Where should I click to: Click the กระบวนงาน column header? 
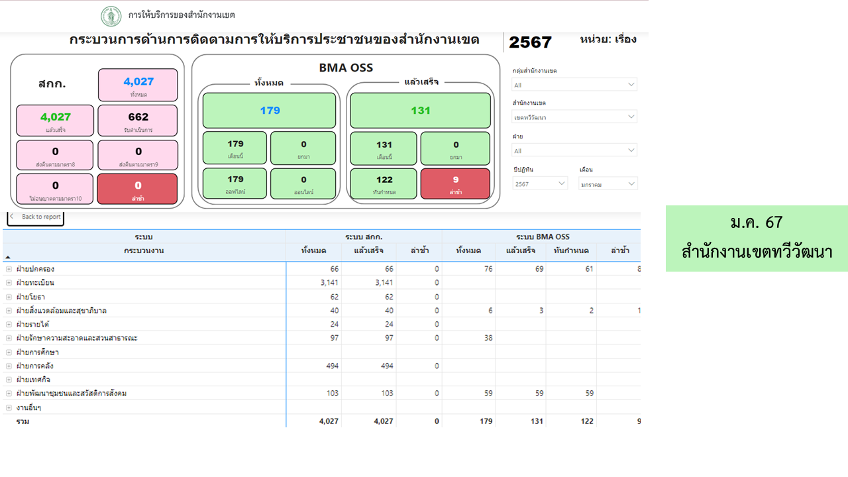[x=144, y=250]
